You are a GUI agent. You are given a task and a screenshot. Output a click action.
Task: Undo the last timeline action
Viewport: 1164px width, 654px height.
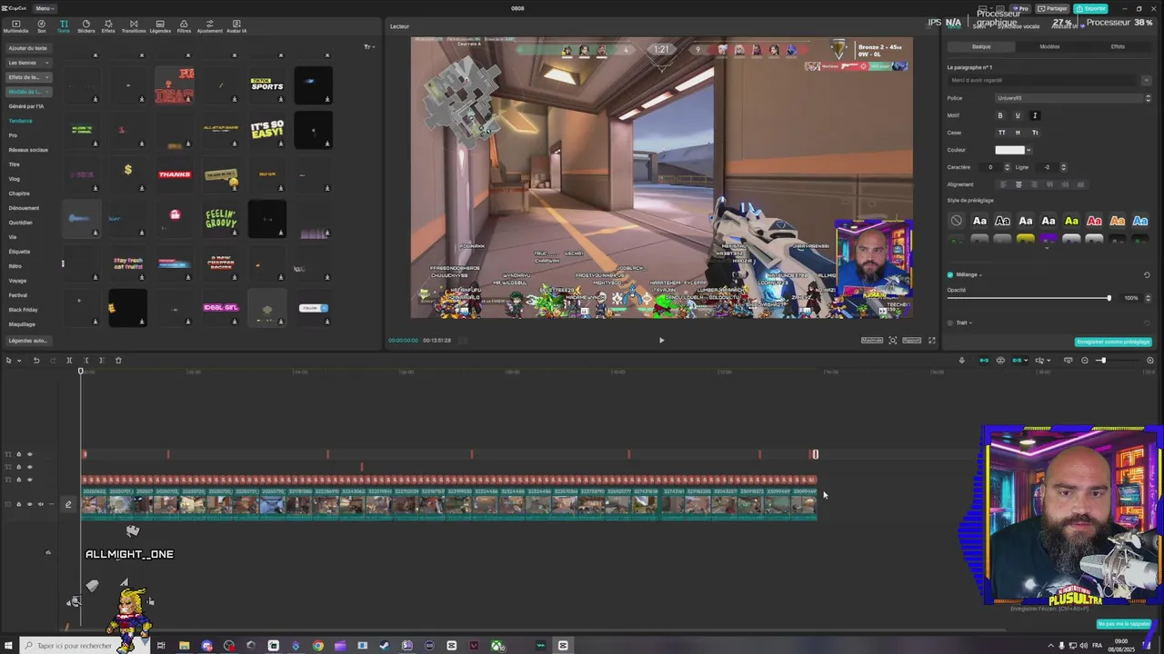(x=36, y=361)
